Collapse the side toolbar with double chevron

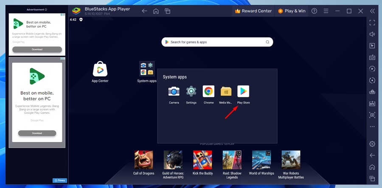coord(372,11)
